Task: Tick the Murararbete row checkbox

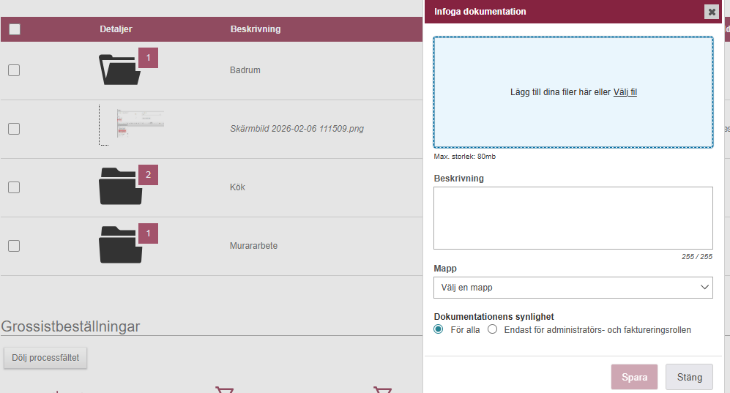Action: [14, 246]
